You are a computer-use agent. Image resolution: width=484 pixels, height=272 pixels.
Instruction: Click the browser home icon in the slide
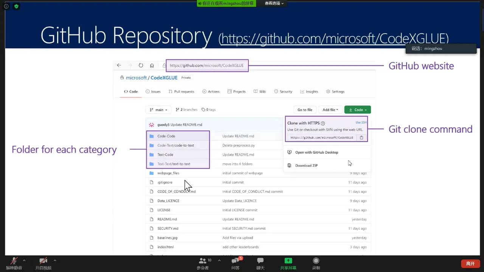[152, 65]
